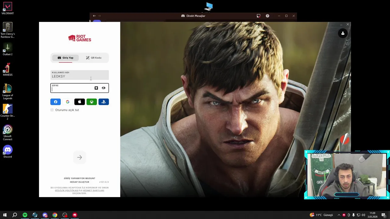Select the Discord desktop shortcut

pos(8,151)
